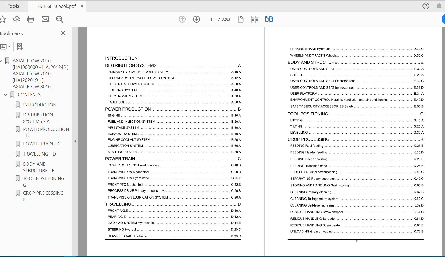Click bookmark icon beside DISTRIBUTION SYSTEMS

[x=18, y=115]
